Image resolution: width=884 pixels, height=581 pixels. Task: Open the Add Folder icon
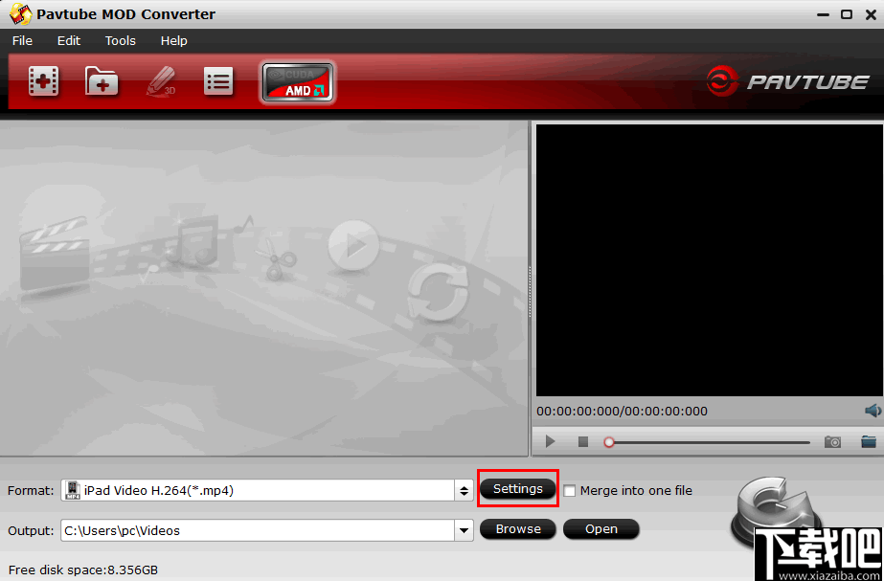point(102,81)
